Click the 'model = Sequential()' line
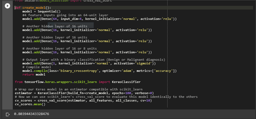256x119 pixels. (x=42, y=11)
